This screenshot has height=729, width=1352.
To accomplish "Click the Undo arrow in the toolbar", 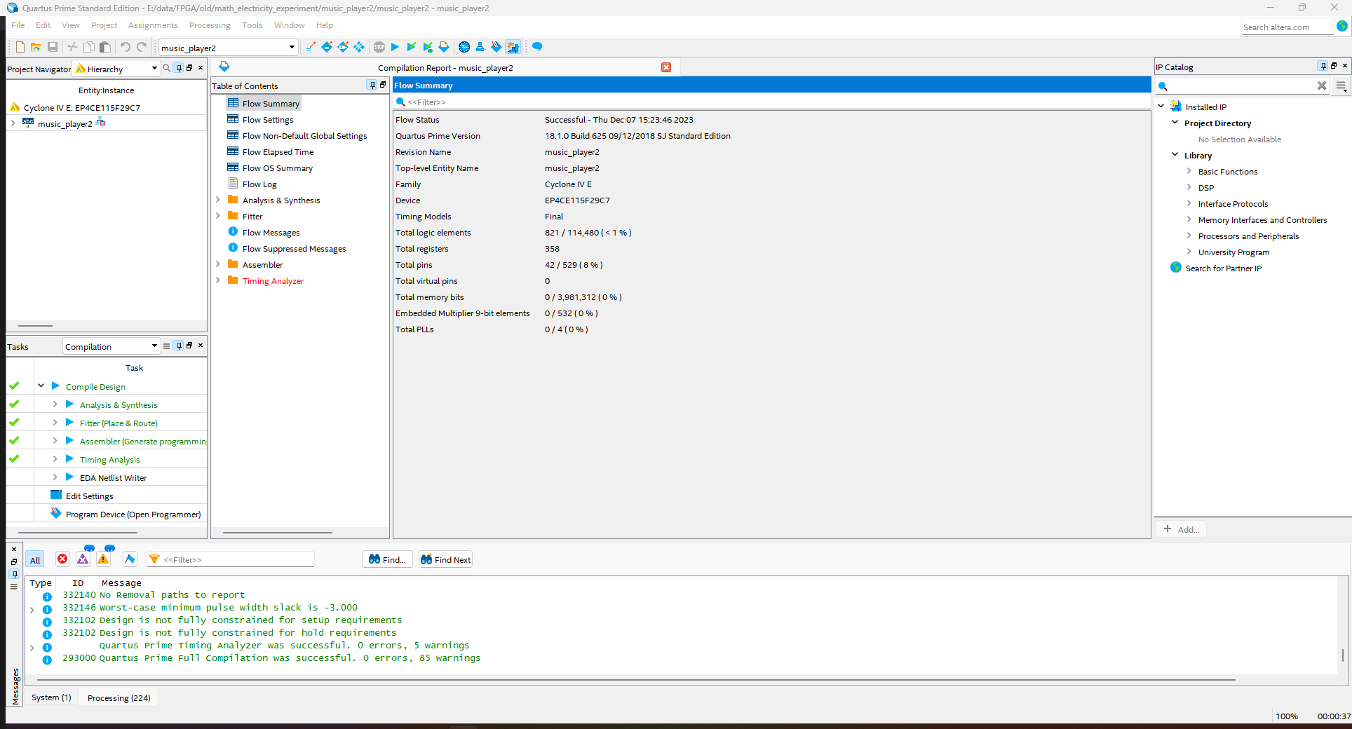I will coord(125,47).
